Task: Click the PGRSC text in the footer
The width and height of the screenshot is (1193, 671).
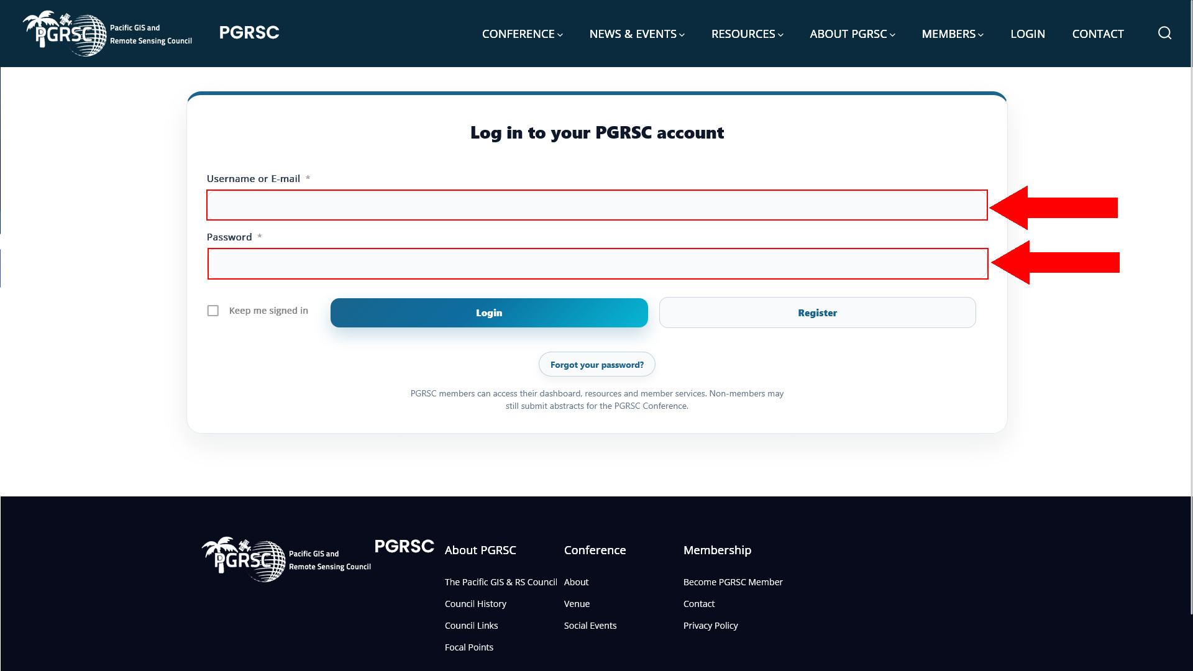Action: pyautogui.click(x=405, y=546)
